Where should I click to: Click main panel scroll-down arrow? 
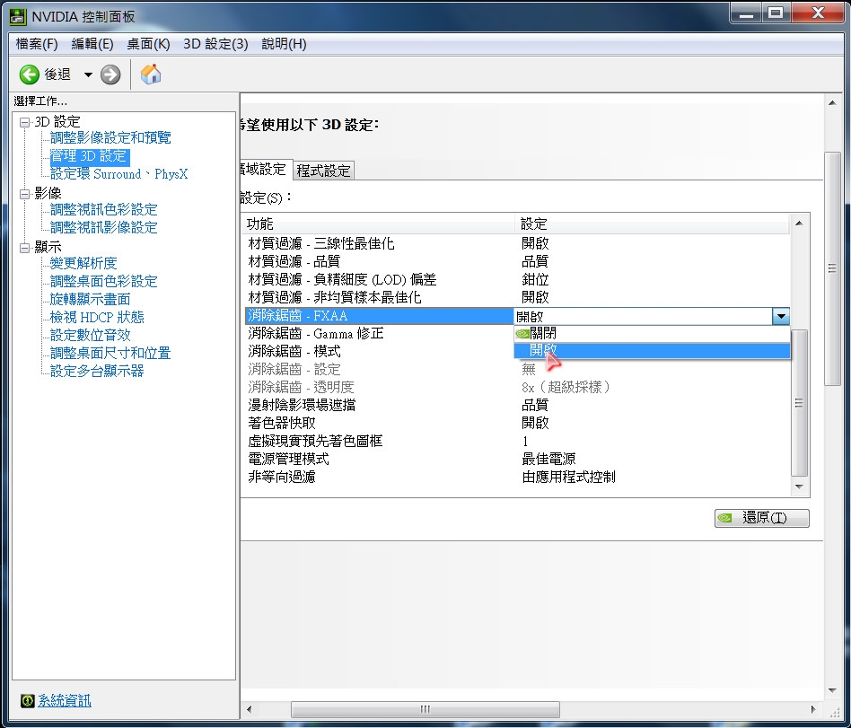coord(832,690)
